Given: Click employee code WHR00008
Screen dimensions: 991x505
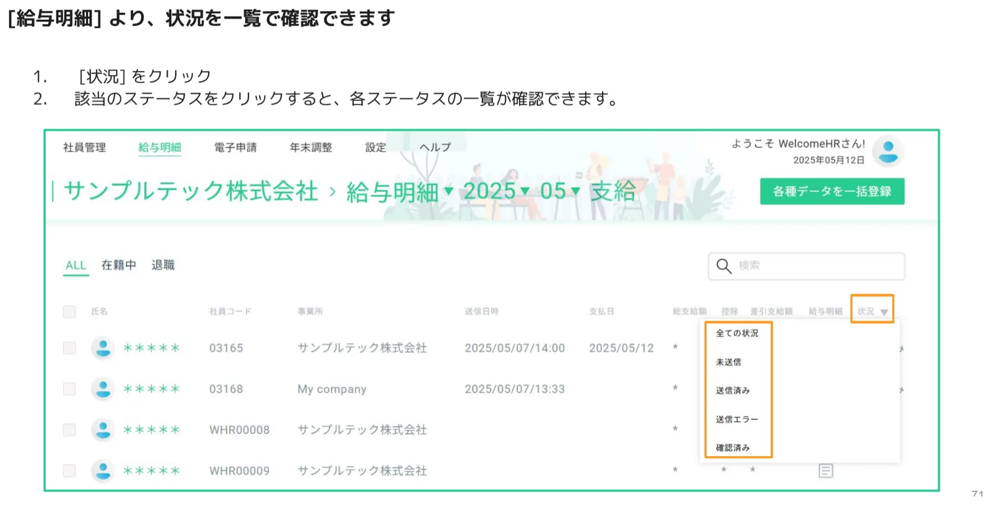Looking at the screenshot, I should pos(240,430).
